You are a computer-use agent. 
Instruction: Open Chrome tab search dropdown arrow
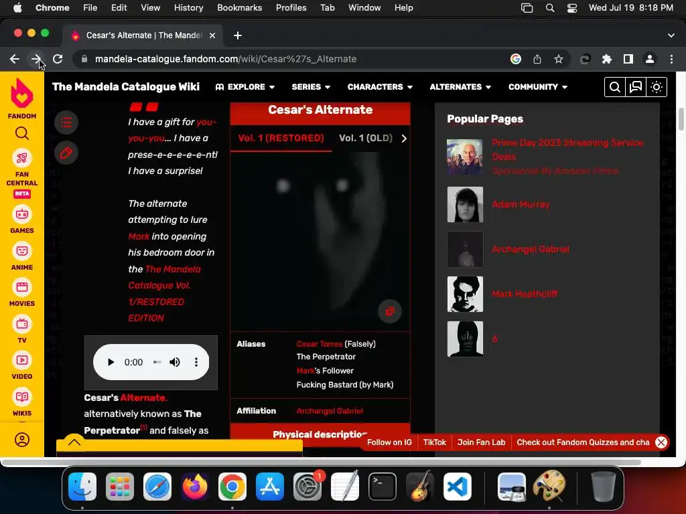pyautogui.click(x=671, y=35)
